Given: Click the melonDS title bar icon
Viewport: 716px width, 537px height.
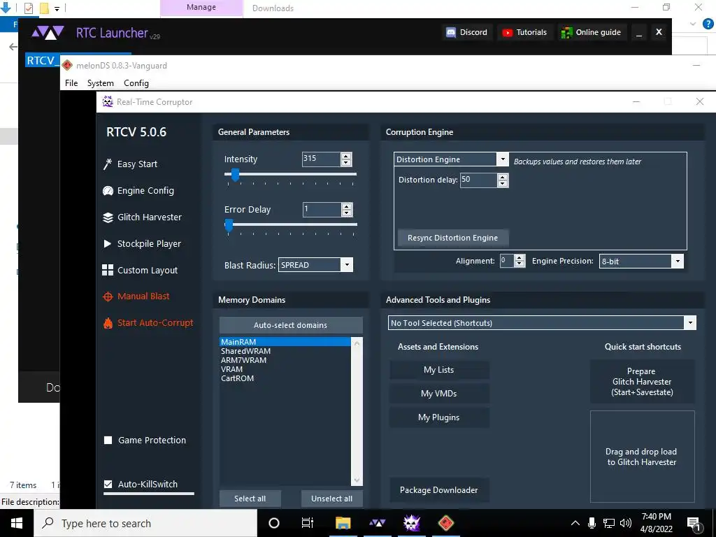Looking at the screenshot, I should [x=67, y=65].
